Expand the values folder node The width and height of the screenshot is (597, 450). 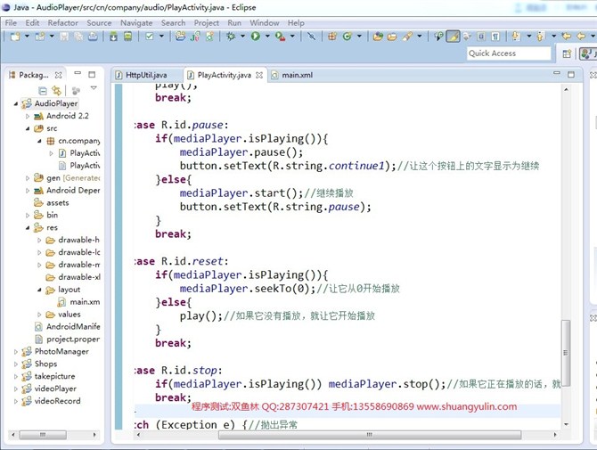pyautogui.click(x=39, y=315)
